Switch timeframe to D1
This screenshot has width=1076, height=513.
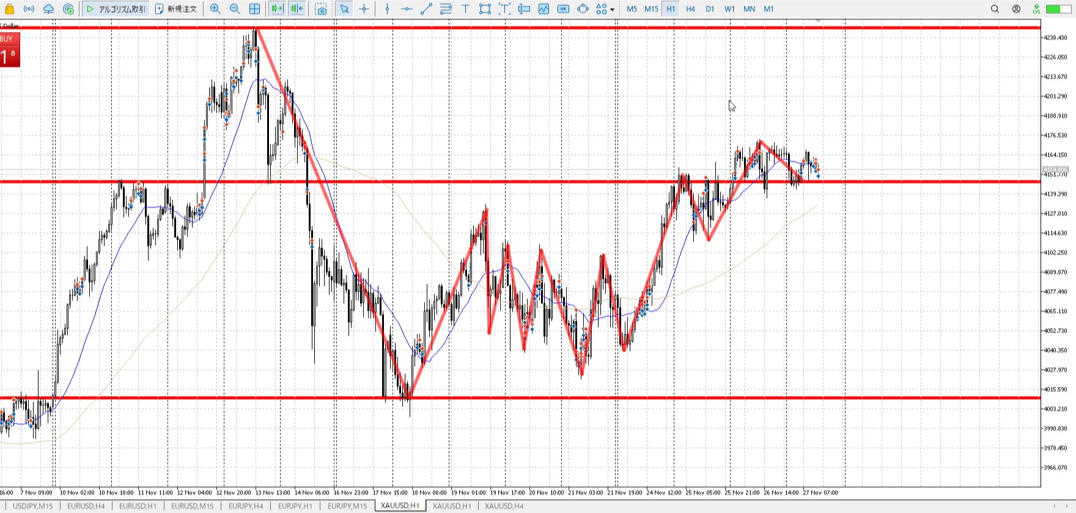pyautogui.click(x=710, y=9)
